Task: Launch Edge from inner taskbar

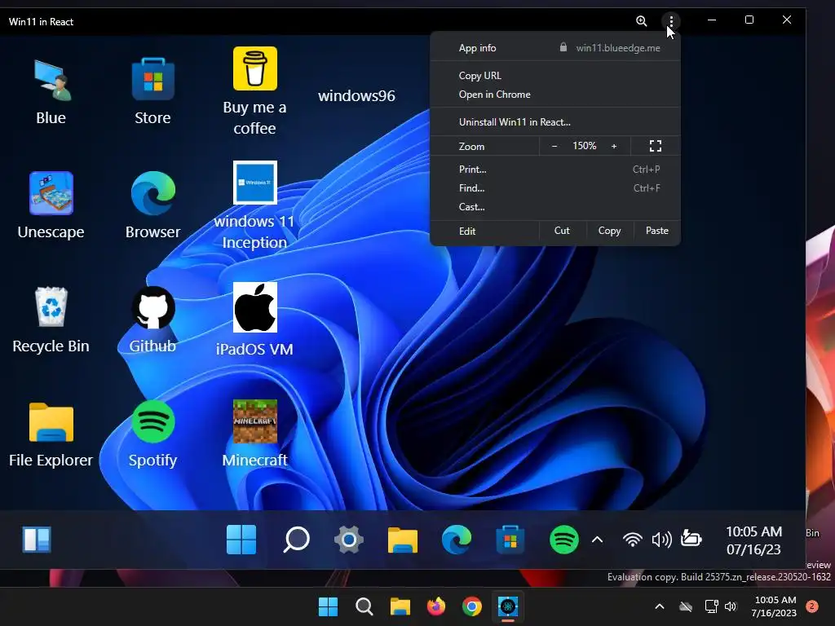Action: (457, 540)
